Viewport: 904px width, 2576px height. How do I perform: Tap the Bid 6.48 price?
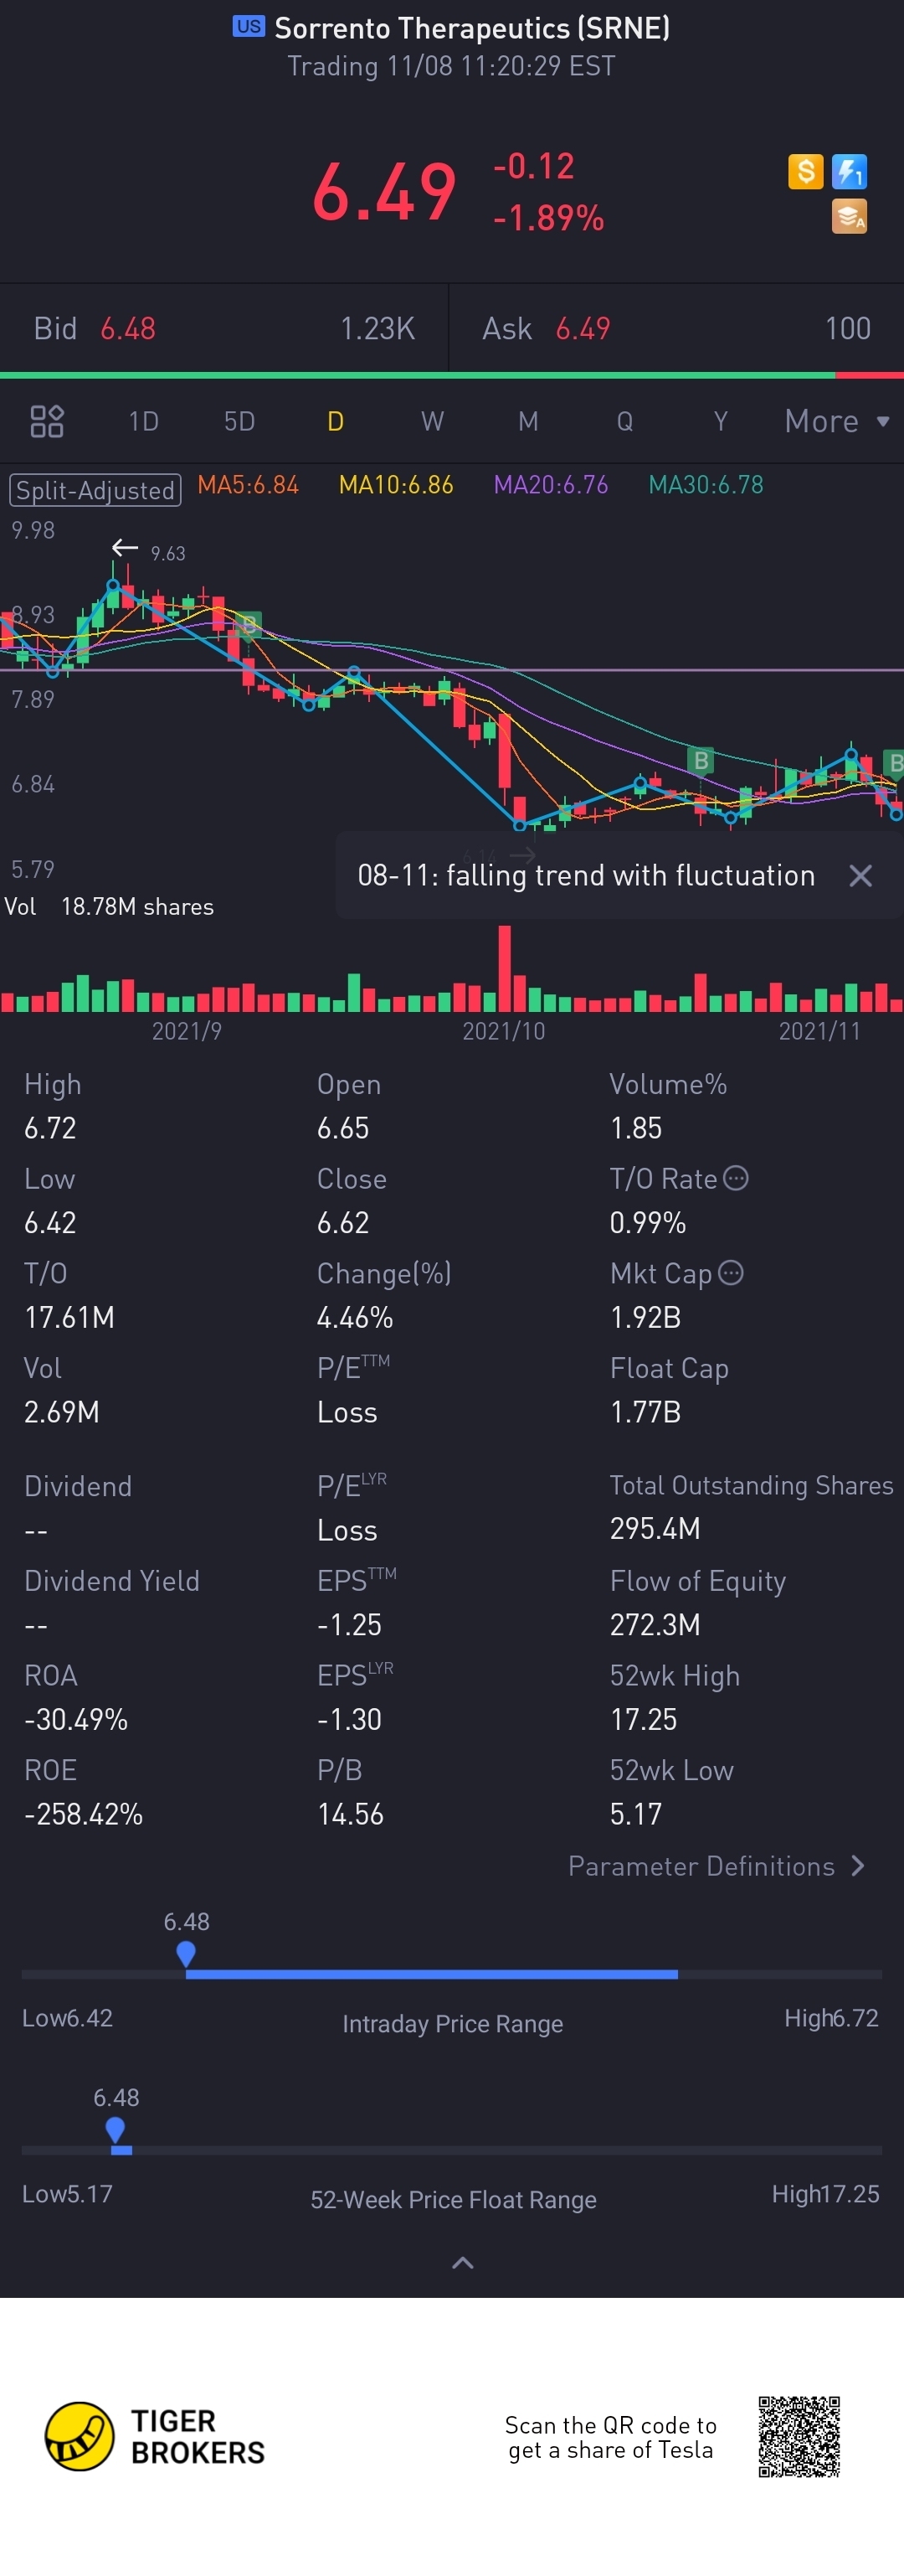click(x=128, y=329)
